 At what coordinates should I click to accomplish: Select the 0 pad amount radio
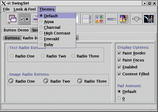point(121,98)
